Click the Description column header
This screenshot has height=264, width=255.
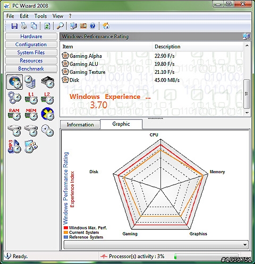pos(198,47)
